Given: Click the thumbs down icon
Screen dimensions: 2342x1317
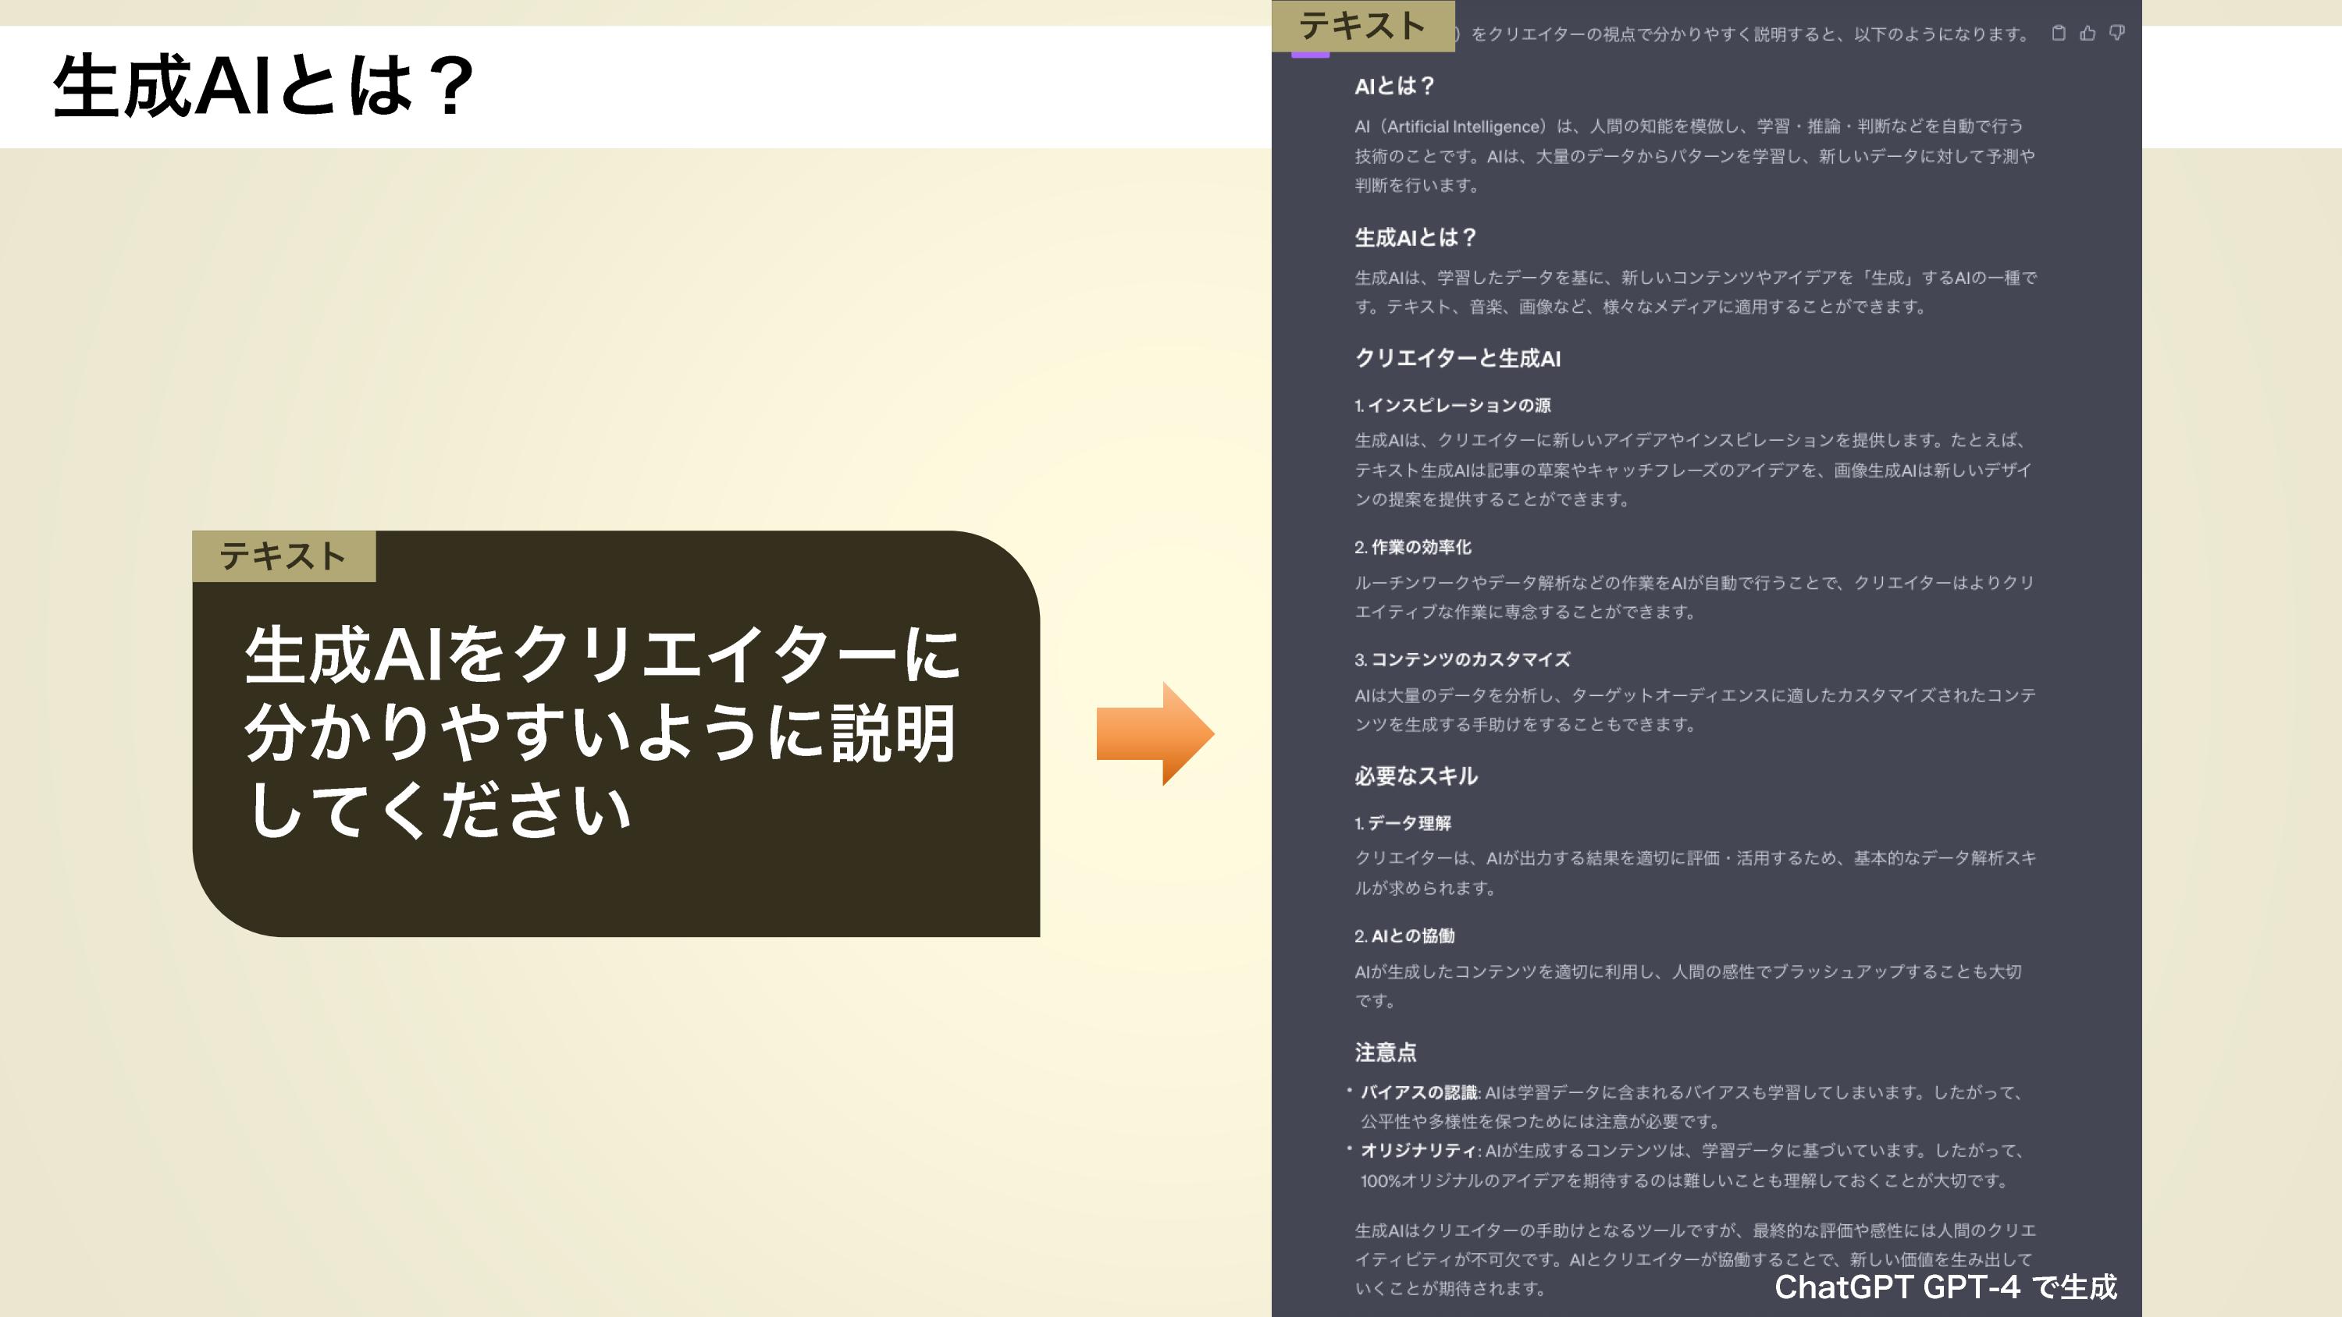Looking at the screenshot, I should click(2116, 33).
